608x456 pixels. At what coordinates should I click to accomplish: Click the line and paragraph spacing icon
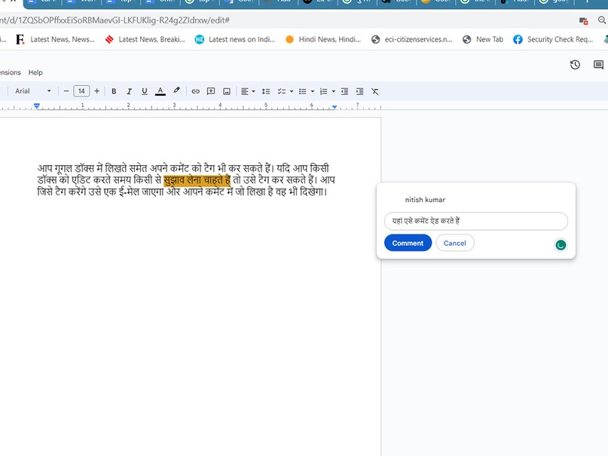click(265, 91)
